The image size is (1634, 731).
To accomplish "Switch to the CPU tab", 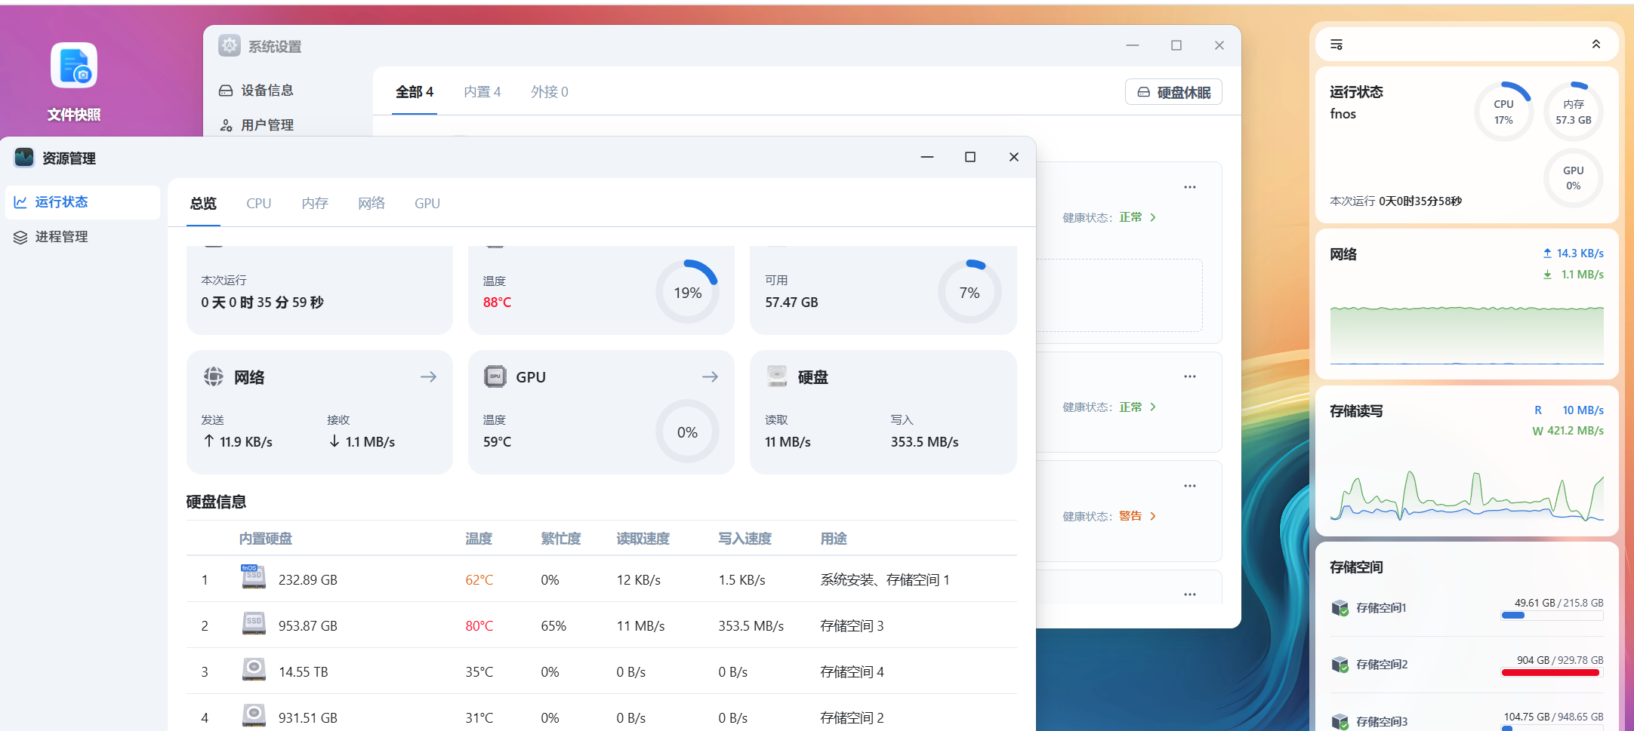I will point(258,204).
